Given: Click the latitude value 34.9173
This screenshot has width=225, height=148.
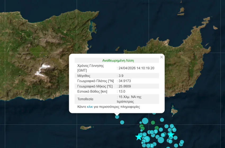Looking at the screenshot, I should coord(125,81).
